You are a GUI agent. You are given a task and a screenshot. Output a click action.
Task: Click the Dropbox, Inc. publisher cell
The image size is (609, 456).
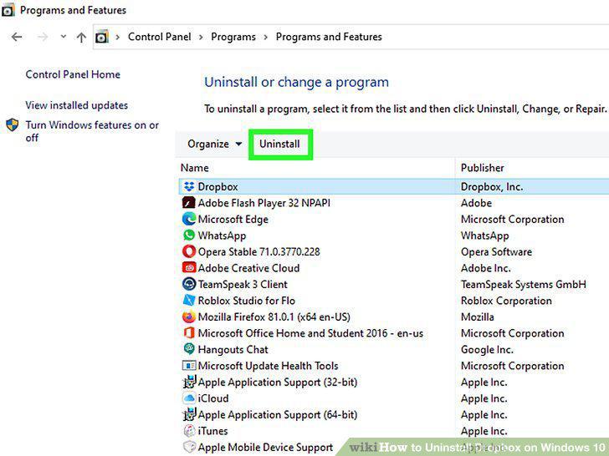pyautogui.click(x=492, y=186)
